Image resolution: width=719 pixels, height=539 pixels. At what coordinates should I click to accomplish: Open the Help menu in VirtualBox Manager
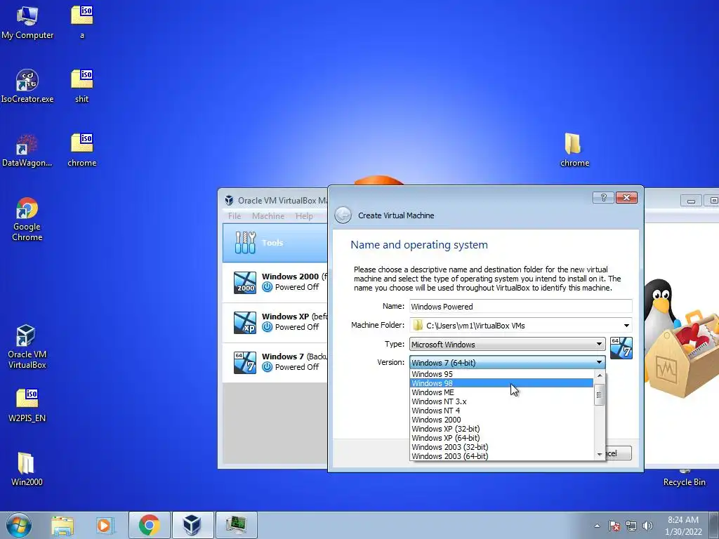(x=304, y=216)
